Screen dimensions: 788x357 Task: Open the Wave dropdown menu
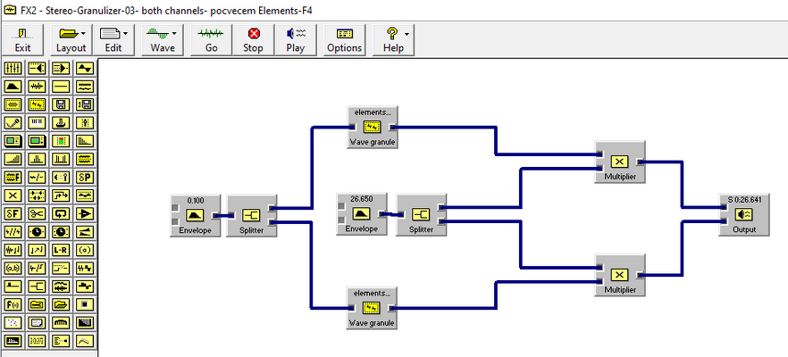(x=163, y=39)
